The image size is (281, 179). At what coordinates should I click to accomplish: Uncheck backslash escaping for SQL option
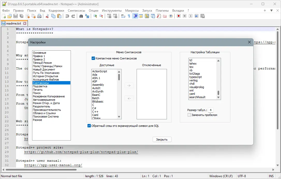pyautogui.click(x=89, y=126)
